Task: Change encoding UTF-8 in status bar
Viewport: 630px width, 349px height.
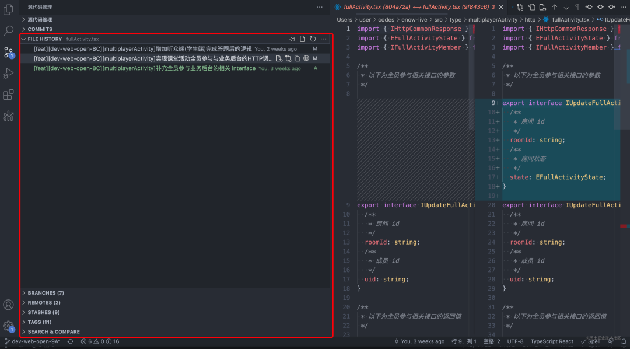Action: (x=515, y=341)
